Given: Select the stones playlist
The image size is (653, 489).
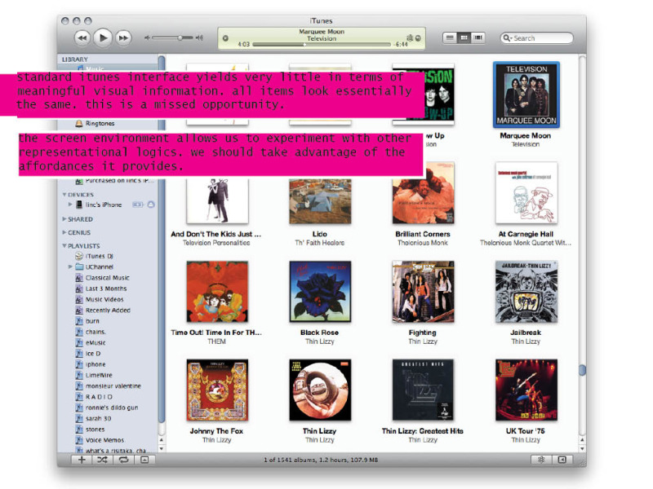Looking at the screenshot, I should 90,430.
